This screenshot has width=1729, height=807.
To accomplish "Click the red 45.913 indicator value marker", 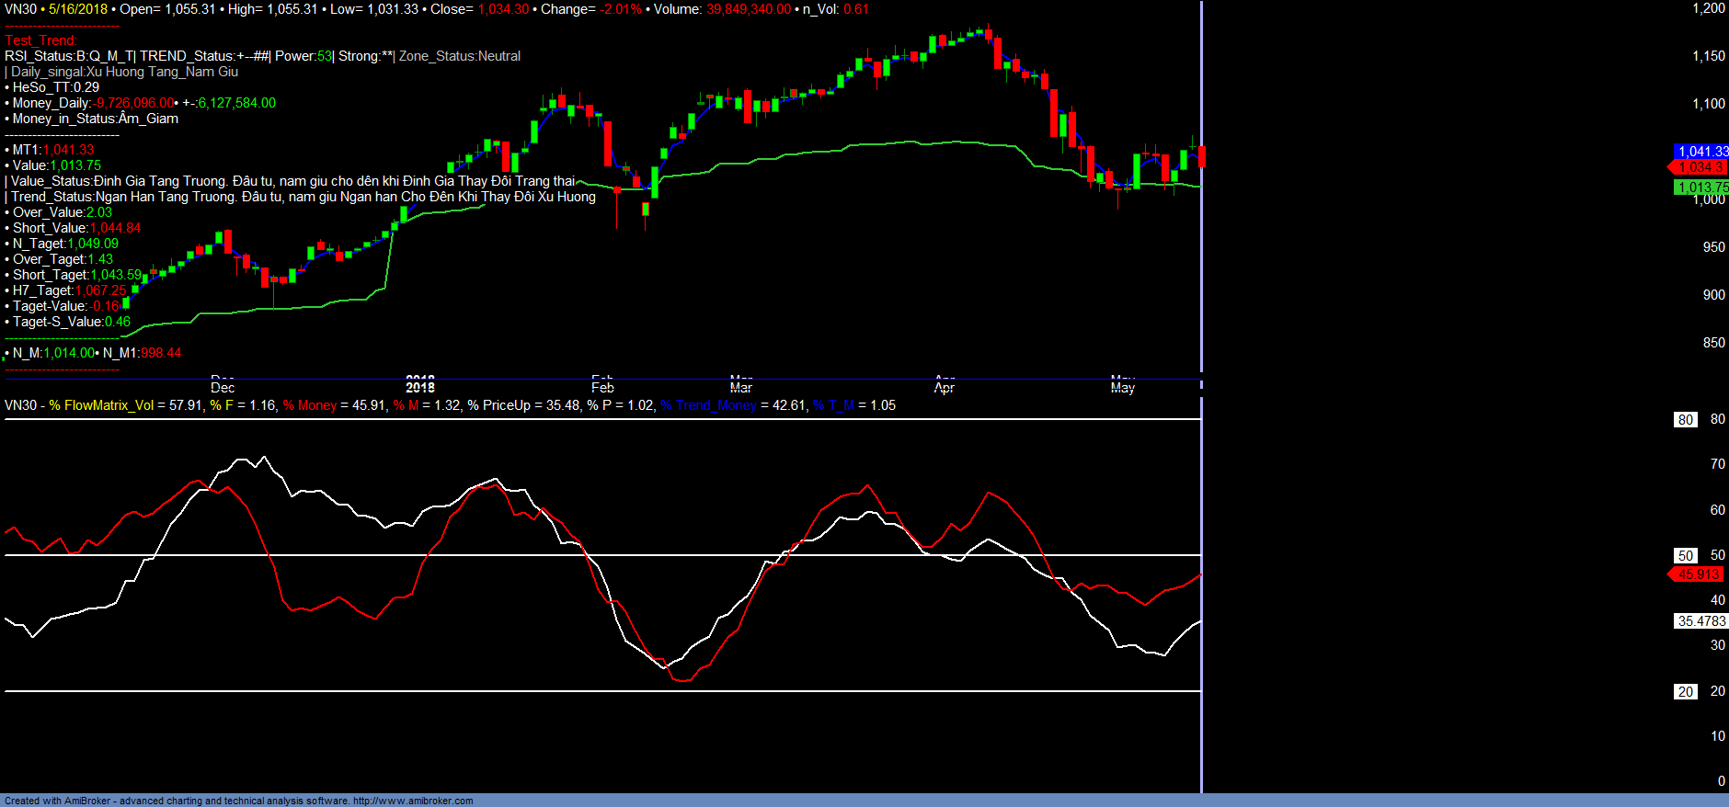I will click(1698, 574).
